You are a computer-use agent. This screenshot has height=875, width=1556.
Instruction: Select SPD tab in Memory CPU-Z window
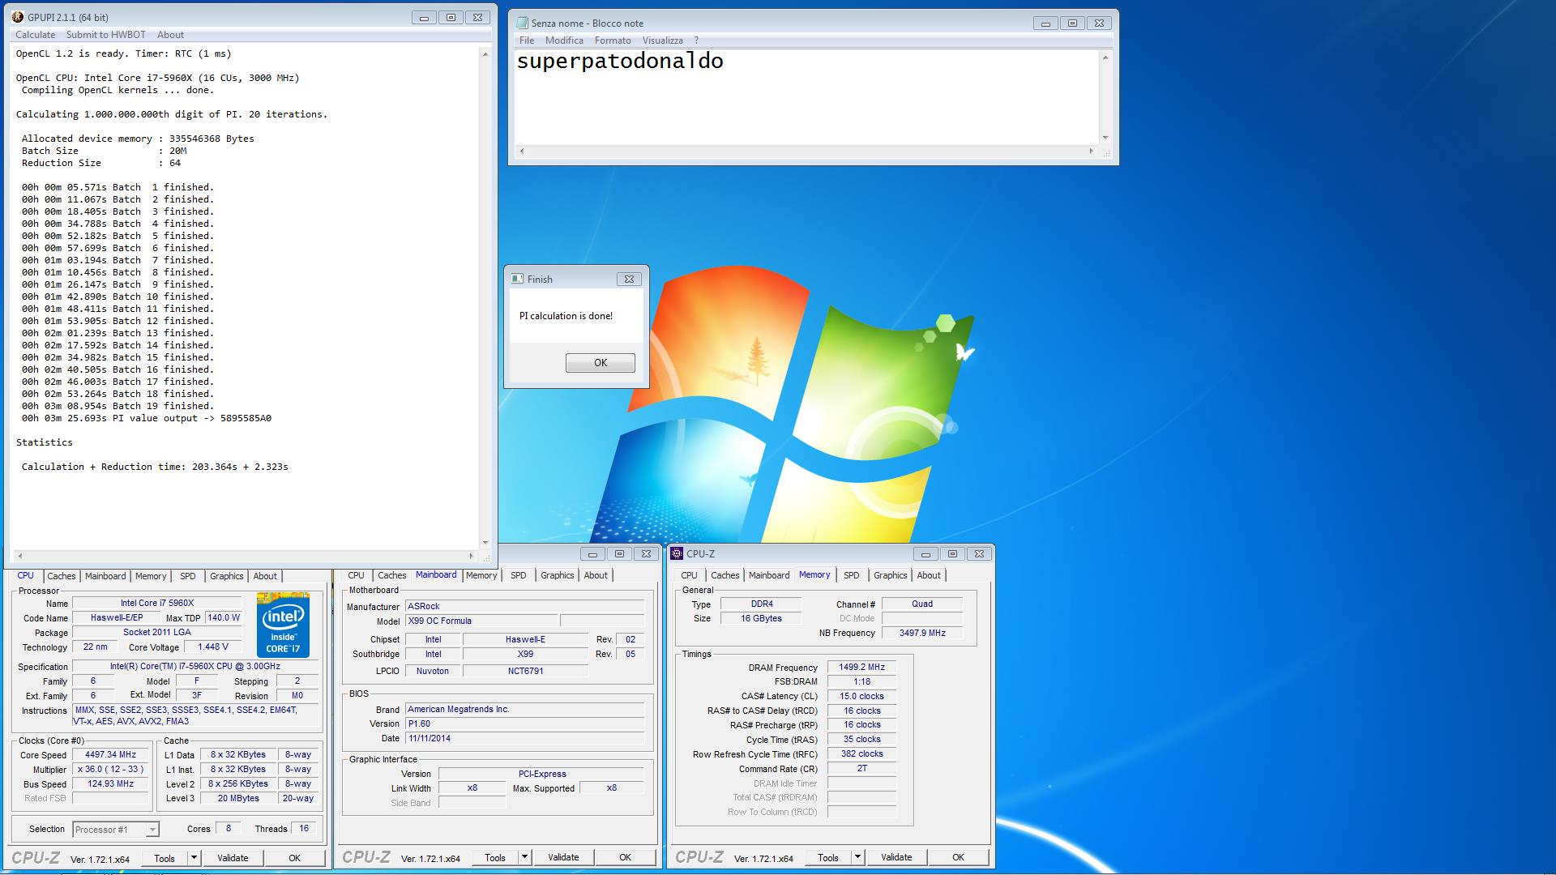[x=852, y=575]
